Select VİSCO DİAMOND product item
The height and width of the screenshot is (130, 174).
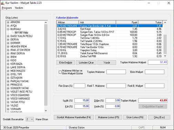(x=20, y=95)
